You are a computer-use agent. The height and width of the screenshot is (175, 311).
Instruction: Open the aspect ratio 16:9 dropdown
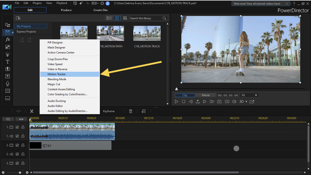click(x=95, y=3)
